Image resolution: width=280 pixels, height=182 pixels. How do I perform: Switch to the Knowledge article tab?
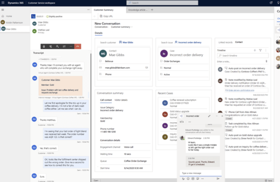pos(138,10)
